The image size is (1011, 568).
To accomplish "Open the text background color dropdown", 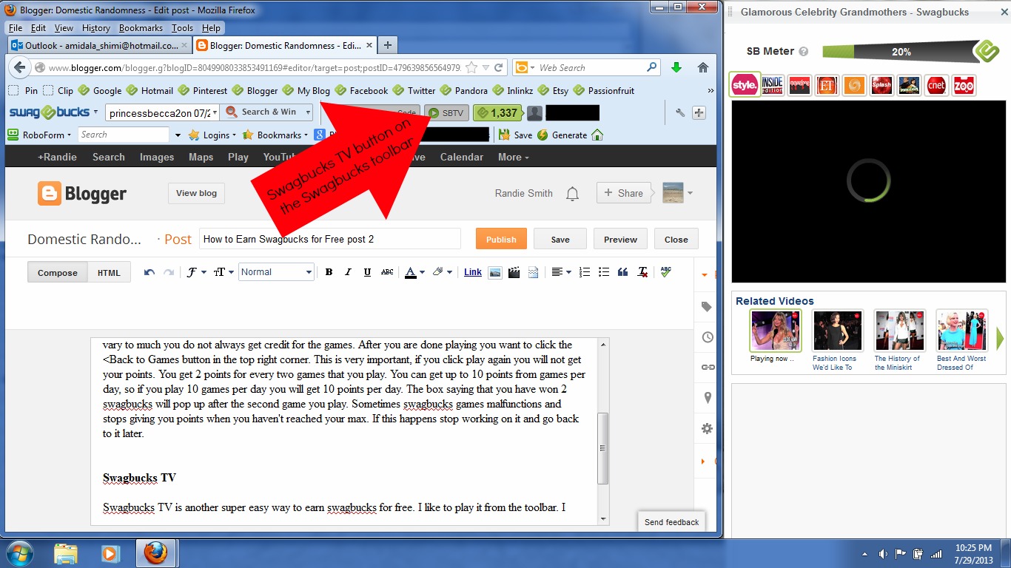I will click(443, 272).
